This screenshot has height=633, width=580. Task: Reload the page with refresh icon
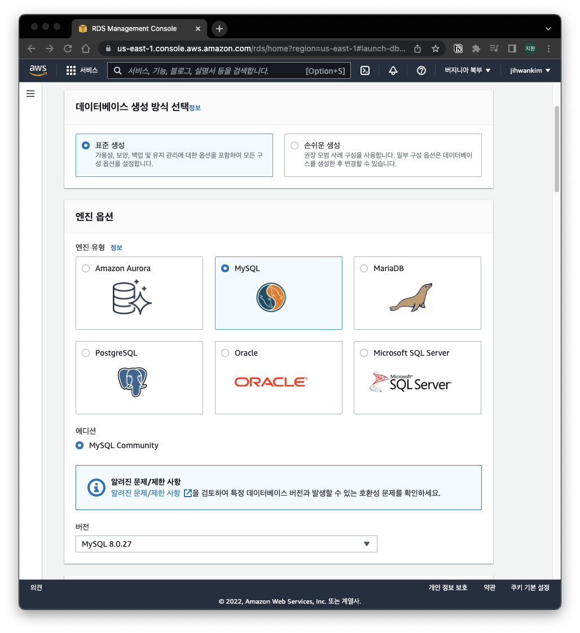click(x=68, y=49)
